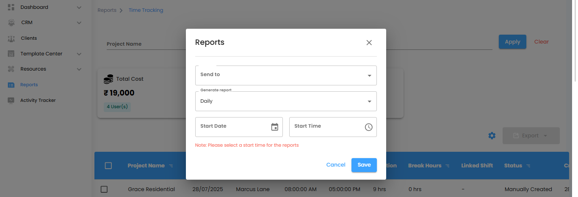Clear the filters
Image resolution: width=578 pixels, height=197 pixels.
[x=542, y=42]
